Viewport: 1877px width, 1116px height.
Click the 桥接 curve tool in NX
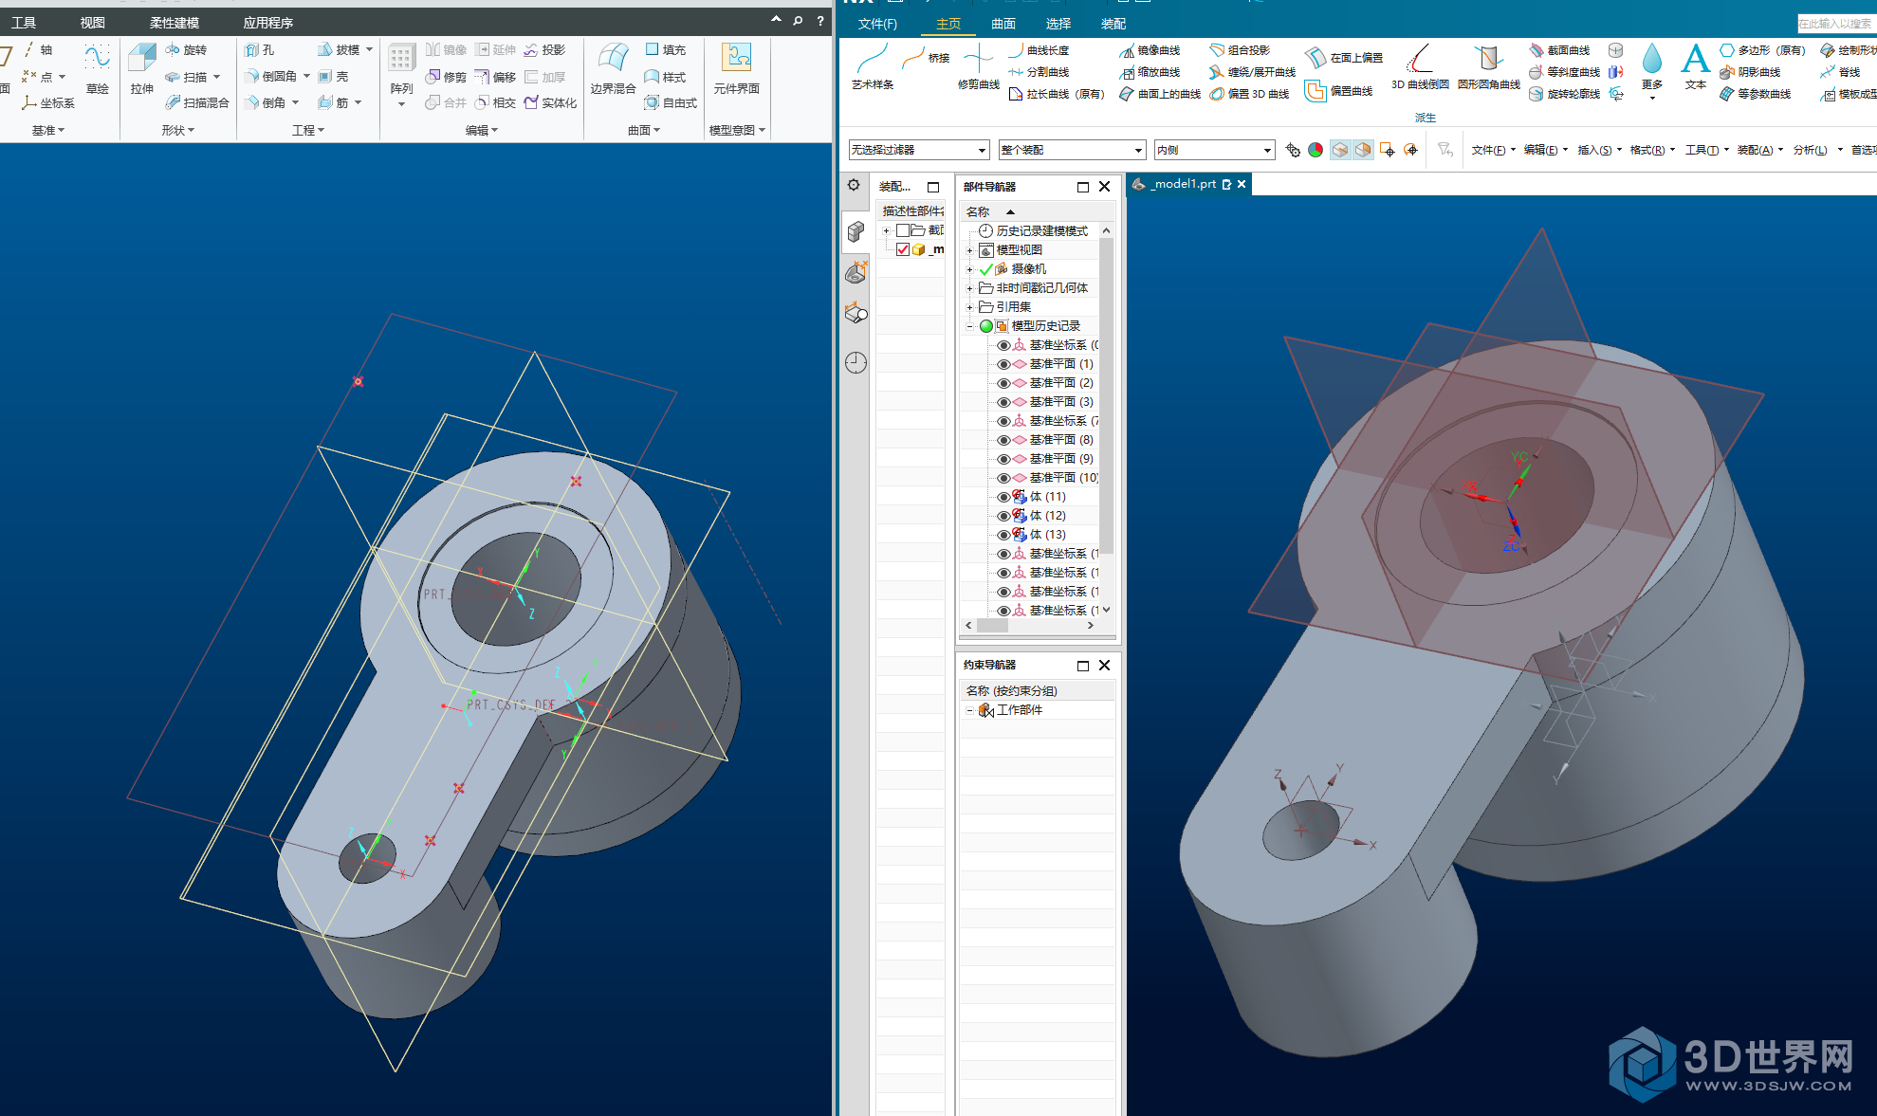point(926,58)
